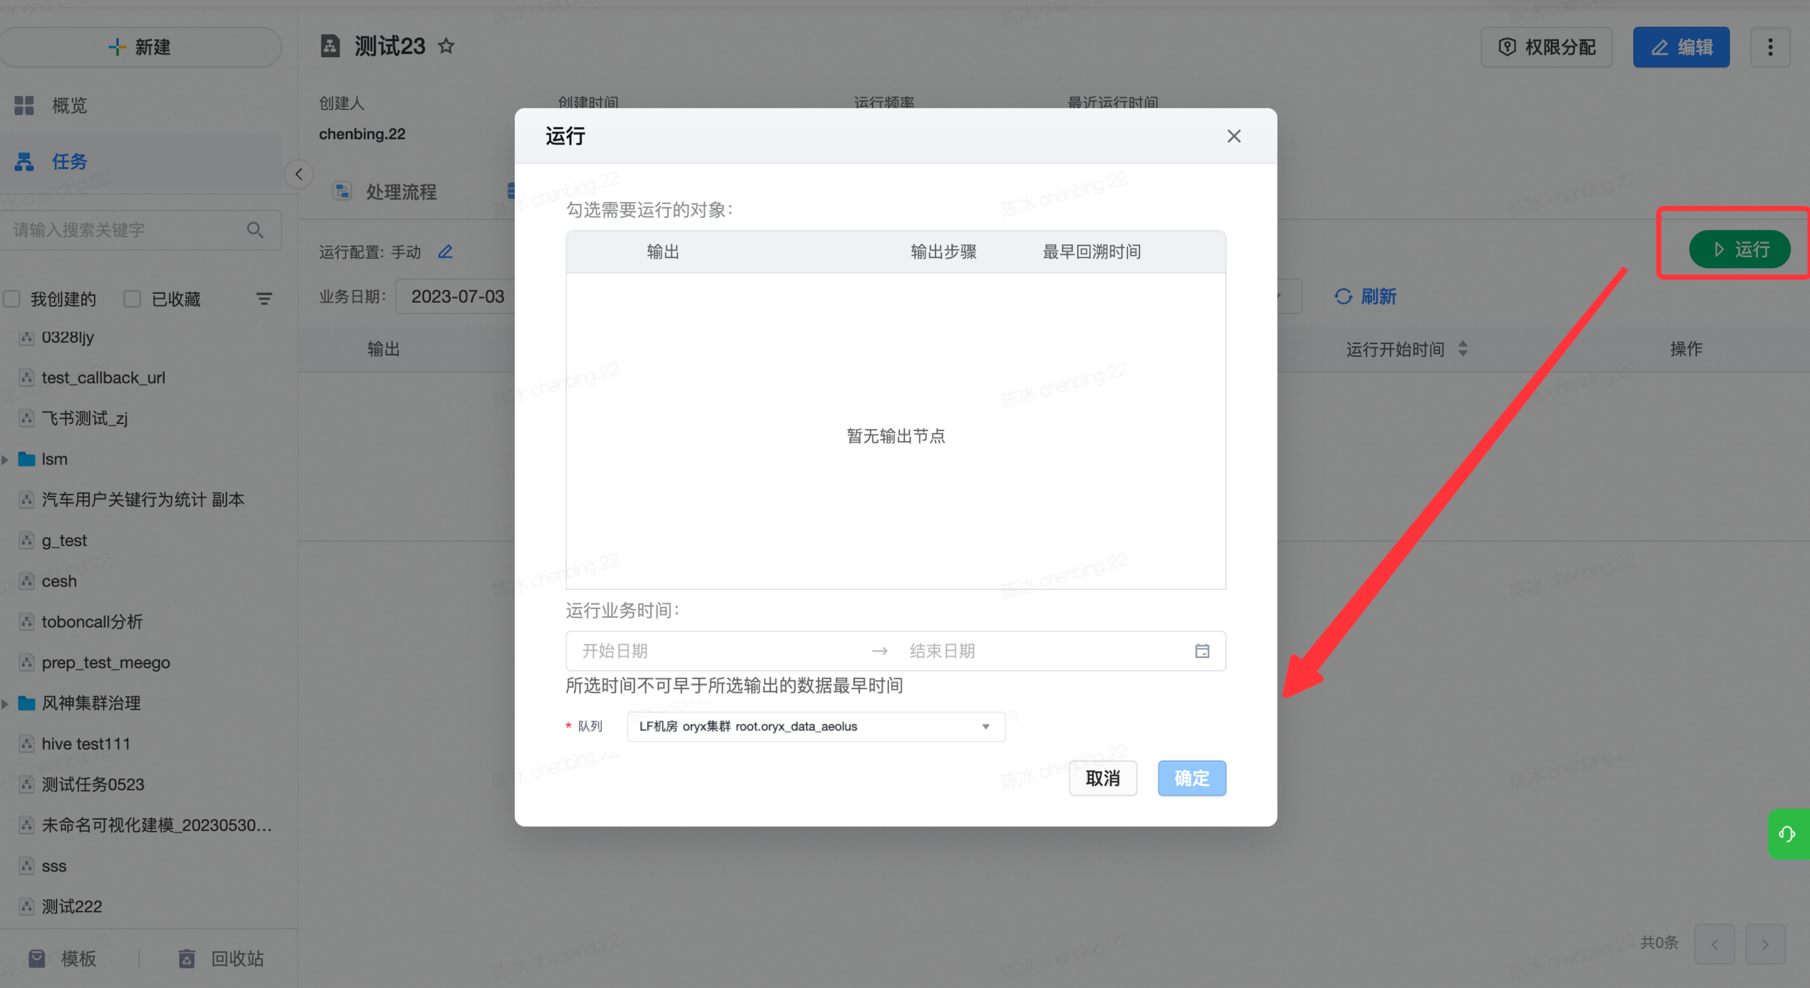The width and height of the screenshot is (1810, 988).
Task: Click the 回收站 trash icon
Action: coord(187,959)
